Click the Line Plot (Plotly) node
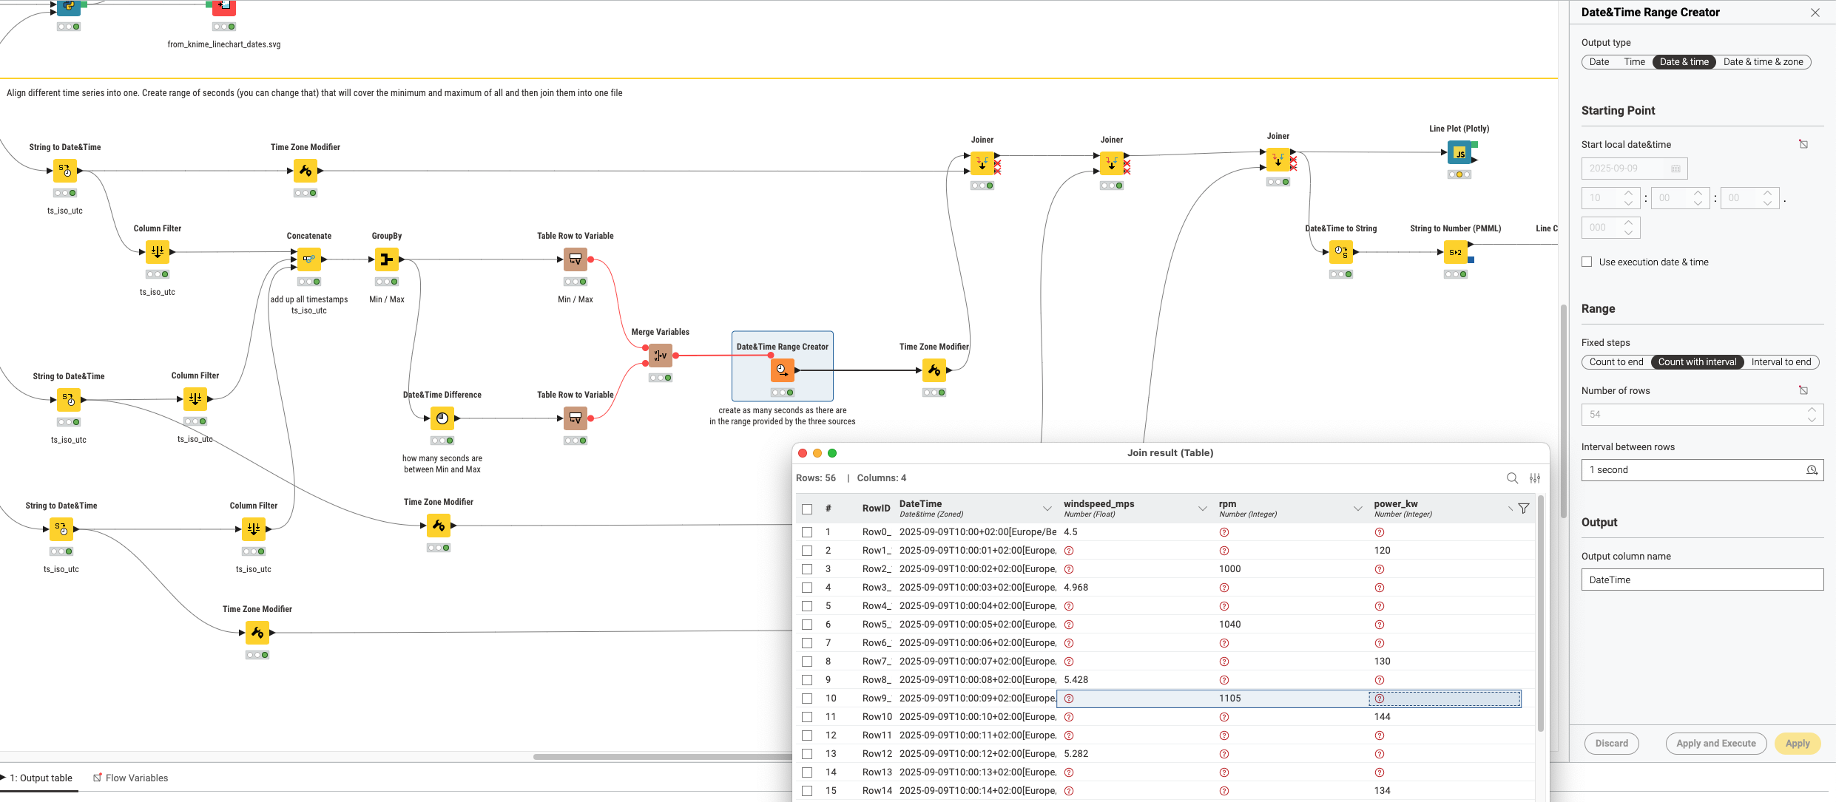This screenshot has height=802, width=1836. point(1459,153)
